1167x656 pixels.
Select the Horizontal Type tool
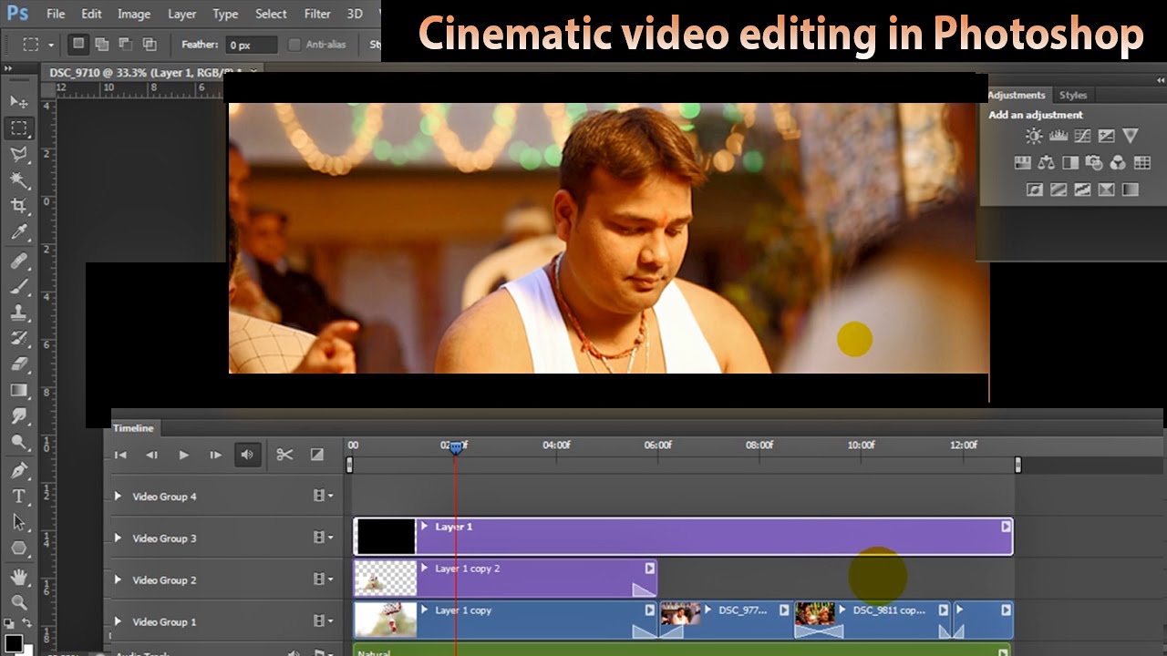(18, 497)
